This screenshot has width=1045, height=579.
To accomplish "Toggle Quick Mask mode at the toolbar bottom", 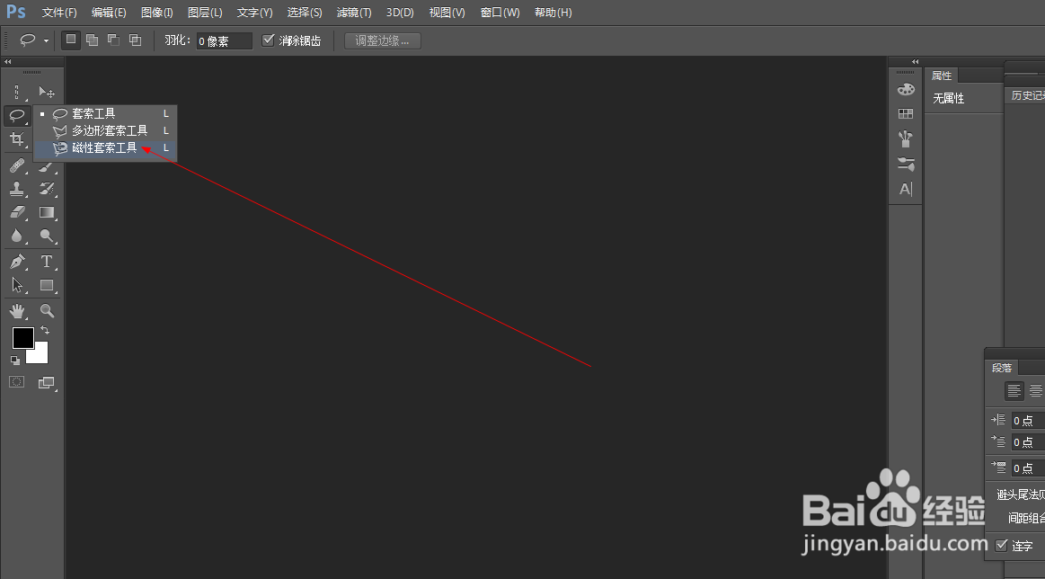I will coord(16,382).
